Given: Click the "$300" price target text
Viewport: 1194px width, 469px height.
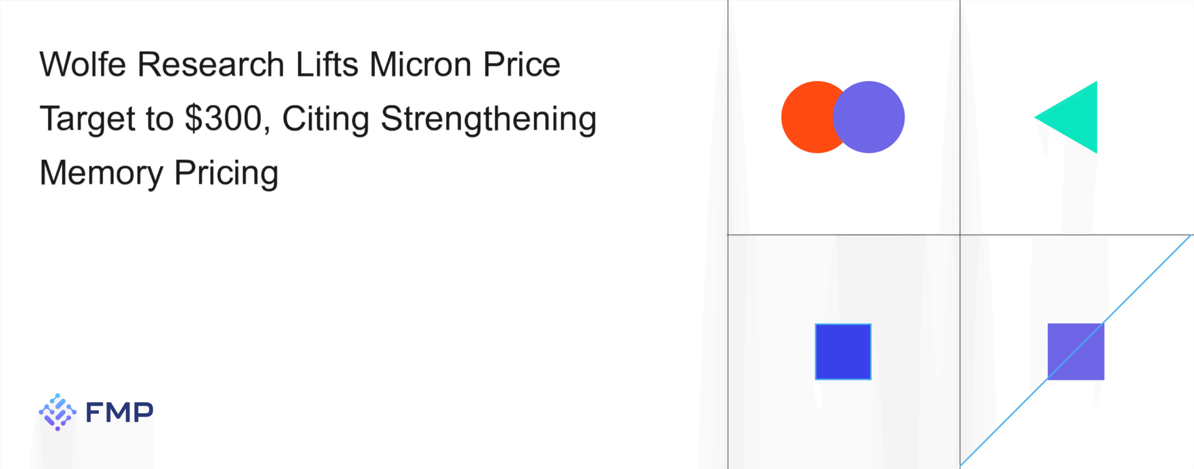Looking at the screenshot, I should coord(224,118).
